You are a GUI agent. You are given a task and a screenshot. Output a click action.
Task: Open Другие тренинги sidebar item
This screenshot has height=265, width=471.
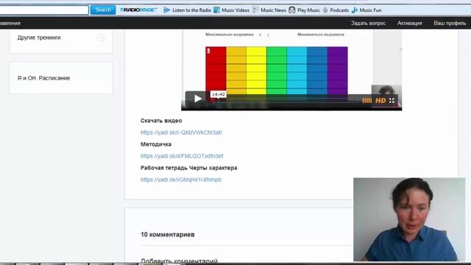(39, 38)
